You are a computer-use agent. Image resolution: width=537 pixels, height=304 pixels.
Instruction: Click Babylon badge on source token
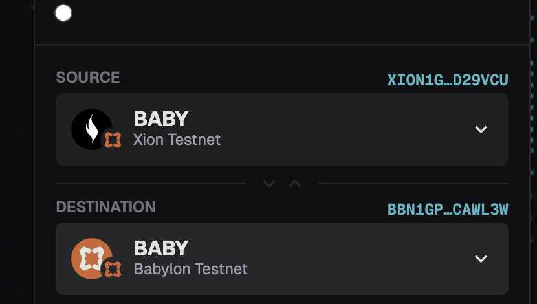(113, 140)
